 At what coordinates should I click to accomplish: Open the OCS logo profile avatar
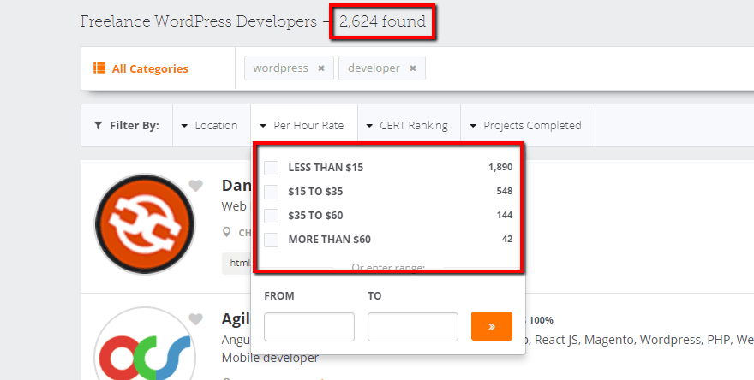pos(137,347)
